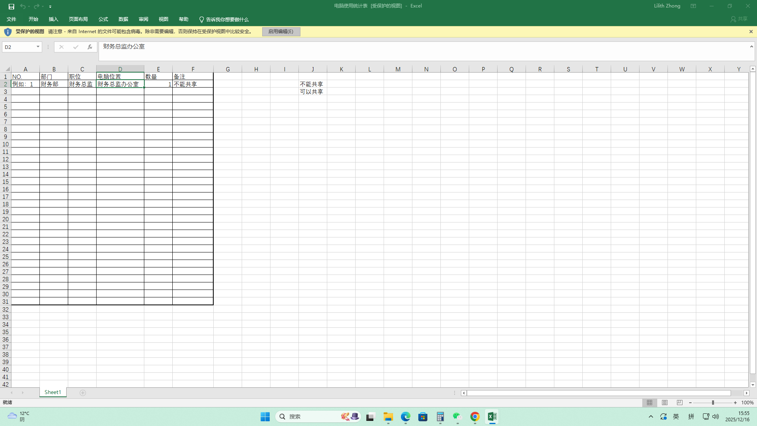Click the Insert Function fx icon
Viewport: 757px width, 426px height.
[x=90, y=47]
